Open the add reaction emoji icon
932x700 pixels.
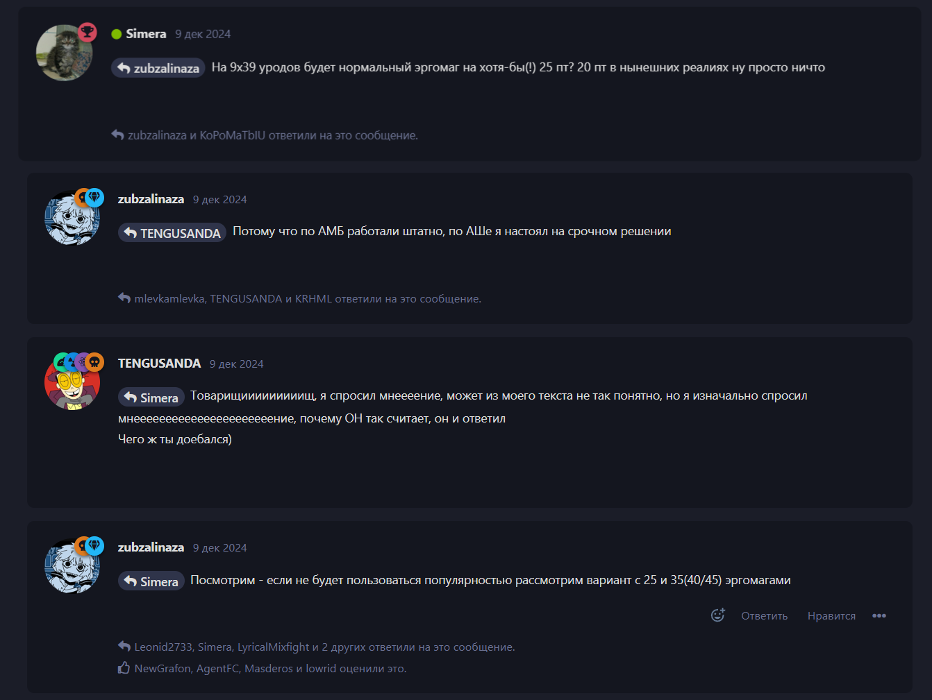pos(718,615)
